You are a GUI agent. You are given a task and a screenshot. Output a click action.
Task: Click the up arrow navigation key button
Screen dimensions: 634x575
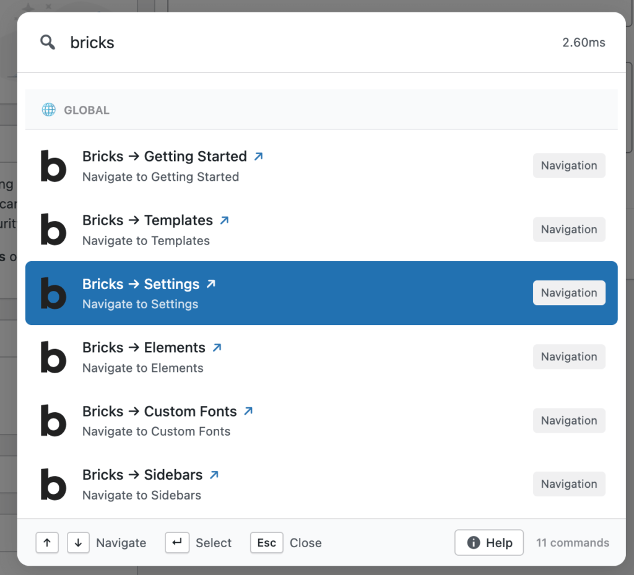[47, 543]
